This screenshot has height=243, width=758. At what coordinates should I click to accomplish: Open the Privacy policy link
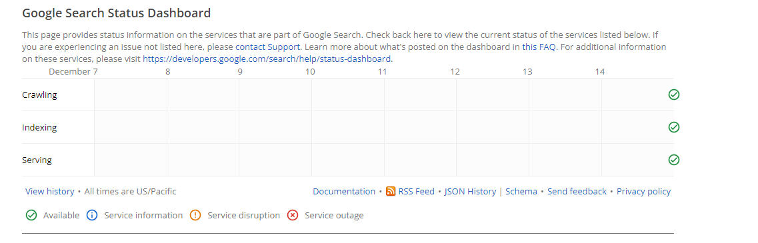click(x=643, y=191)
